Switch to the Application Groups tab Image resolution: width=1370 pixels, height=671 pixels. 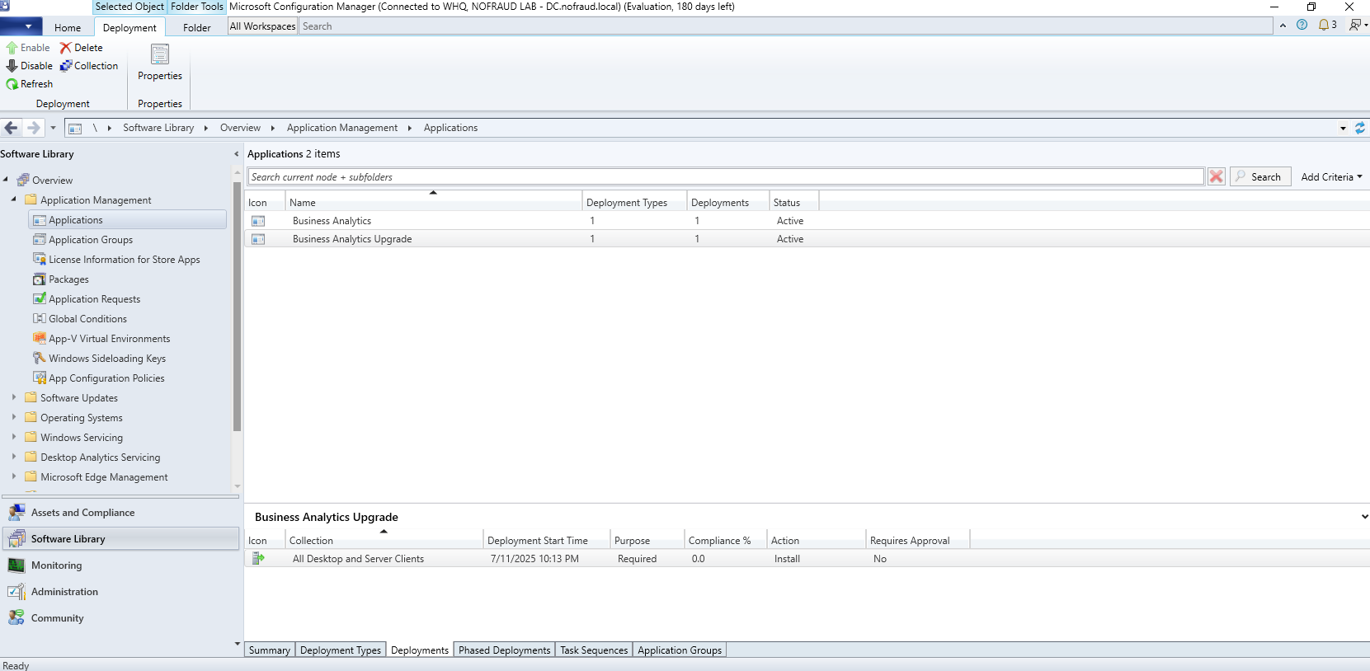pyautogui.click(x=680, y=650)
